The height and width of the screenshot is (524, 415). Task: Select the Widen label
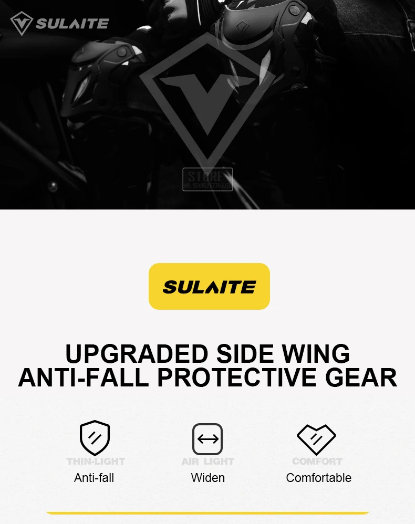pos(207,478)
